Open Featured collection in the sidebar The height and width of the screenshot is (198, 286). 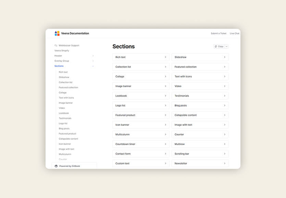click(68, 87)
